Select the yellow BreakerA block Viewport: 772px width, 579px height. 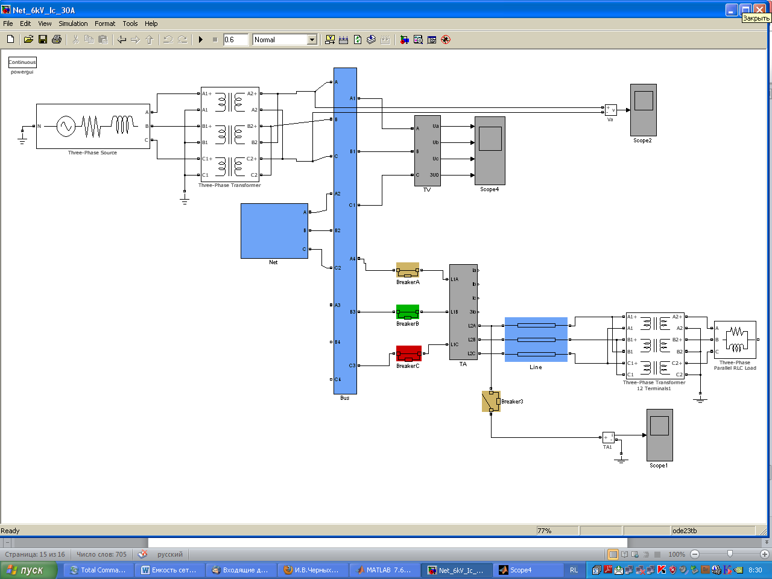pyautogui.click(x=408, y=270)
